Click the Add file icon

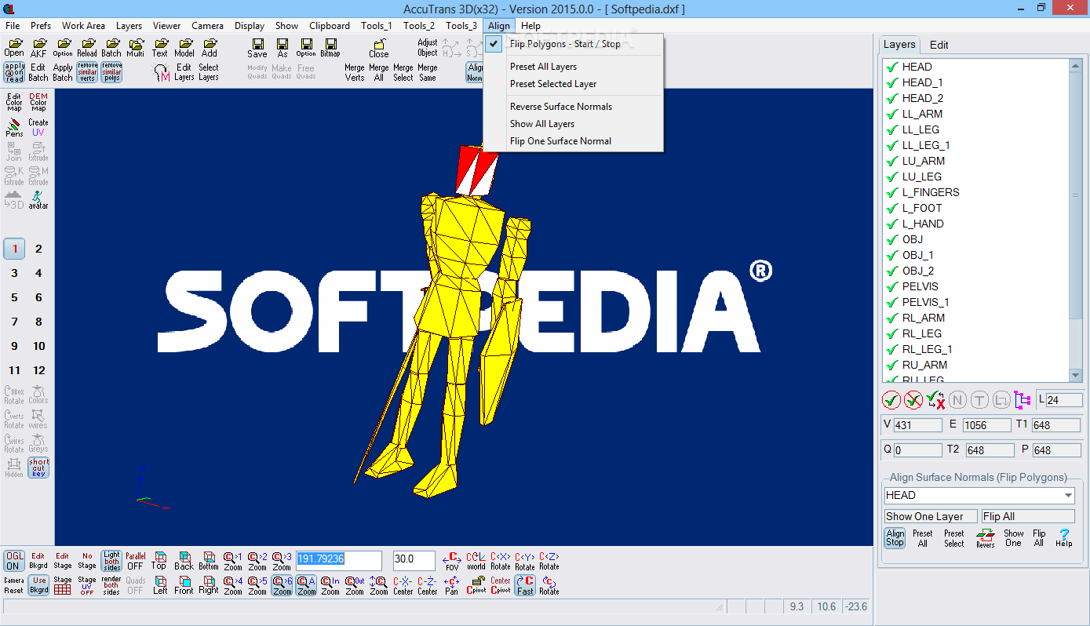click(209, 48)
